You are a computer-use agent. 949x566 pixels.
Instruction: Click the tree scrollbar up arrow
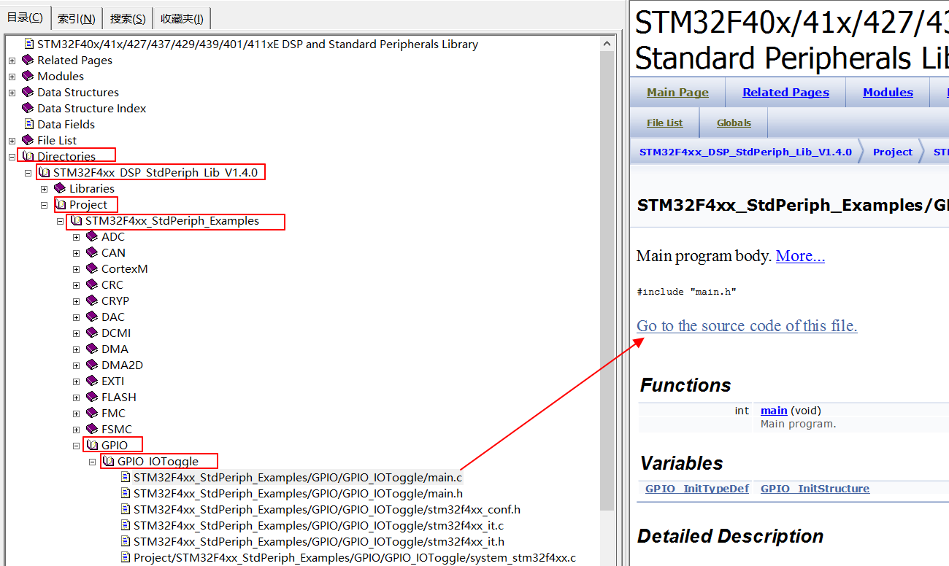click(607, 42)
